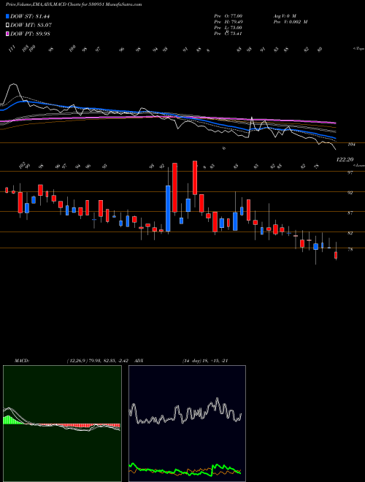Open the green MACD indicator chart

[62, 424]
